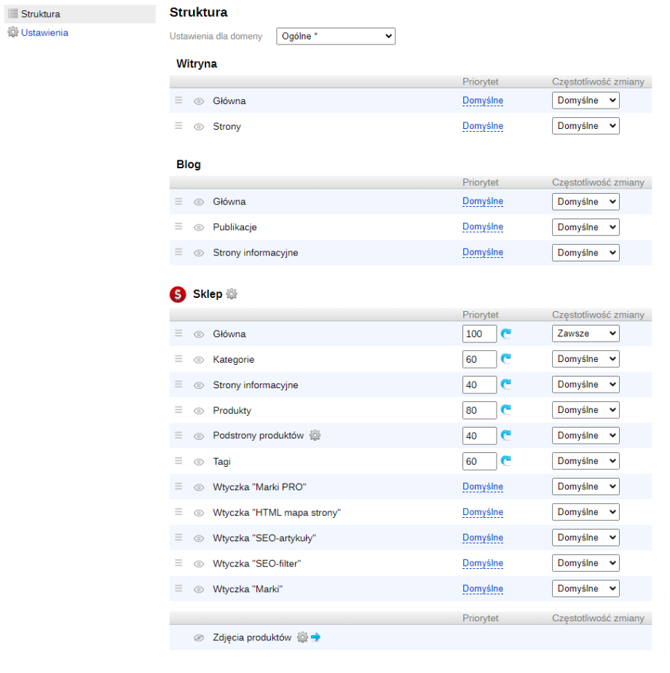Open frequency dropdown for Wtyczka "Marki"
Image resolution: width=670 pixels, height=673 pixels.
[586, 589]
